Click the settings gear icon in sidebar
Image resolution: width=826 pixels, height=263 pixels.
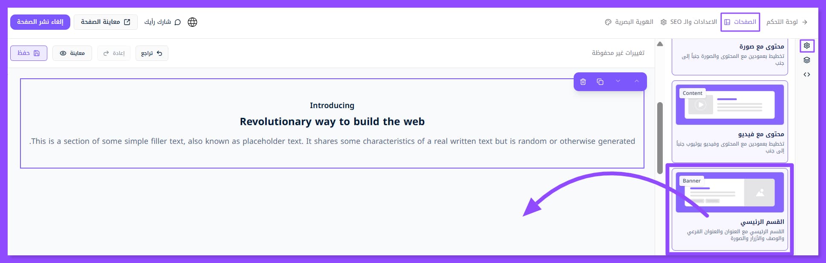tap(807, 46)
